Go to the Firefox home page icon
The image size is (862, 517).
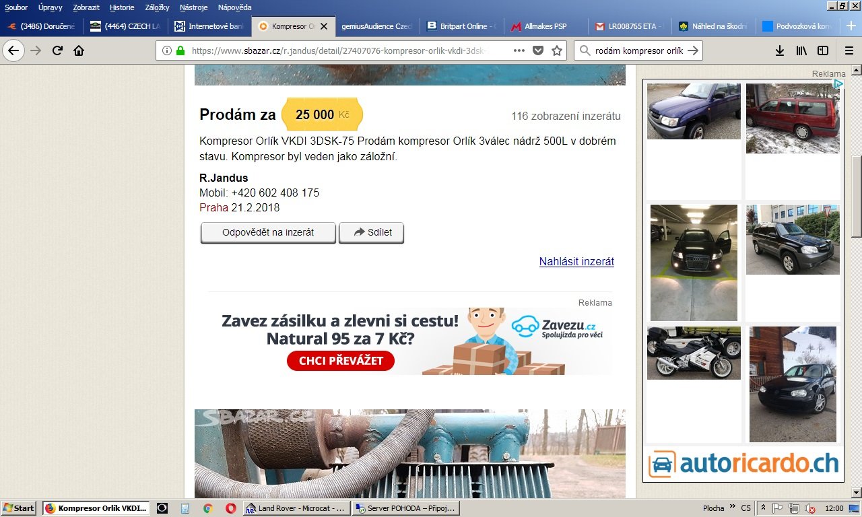(79, 50)
